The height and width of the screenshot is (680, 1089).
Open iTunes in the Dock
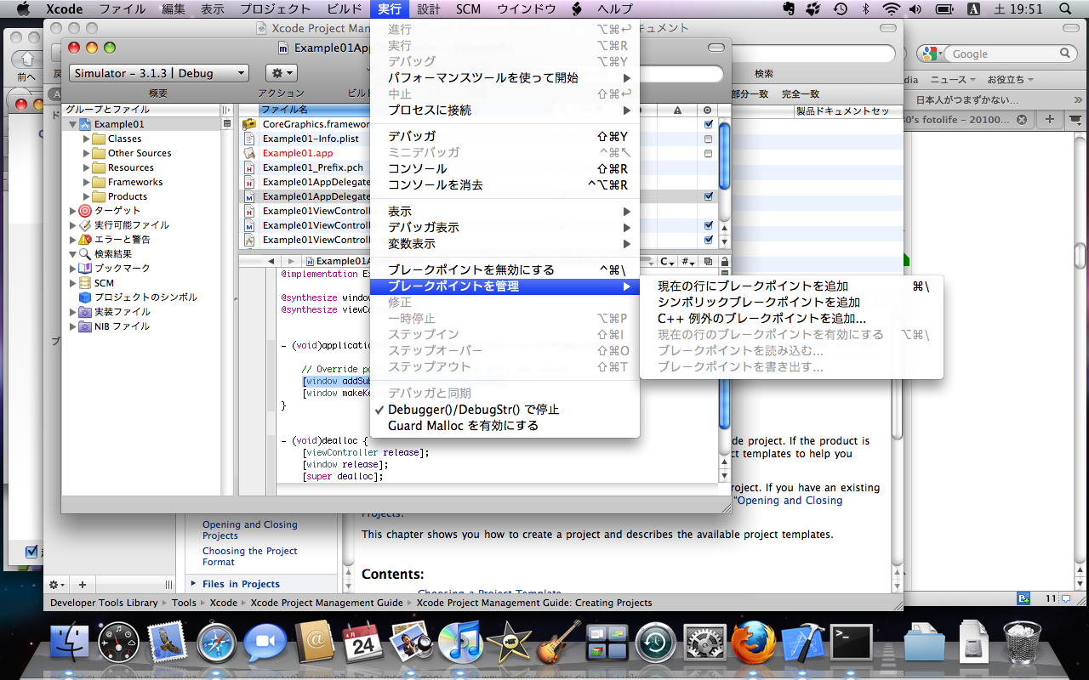460,643
